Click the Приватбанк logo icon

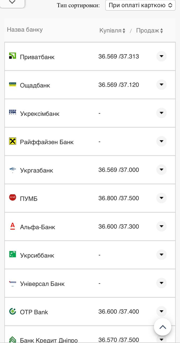point(13,56)
